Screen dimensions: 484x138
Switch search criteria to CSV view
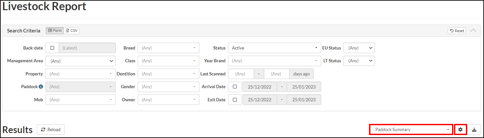pyautogui.click(x=72, y=30)
